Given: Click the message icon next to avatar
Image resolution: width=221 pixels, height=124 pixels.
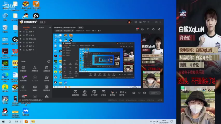Looking at the screenshot, I should [136, 22].
